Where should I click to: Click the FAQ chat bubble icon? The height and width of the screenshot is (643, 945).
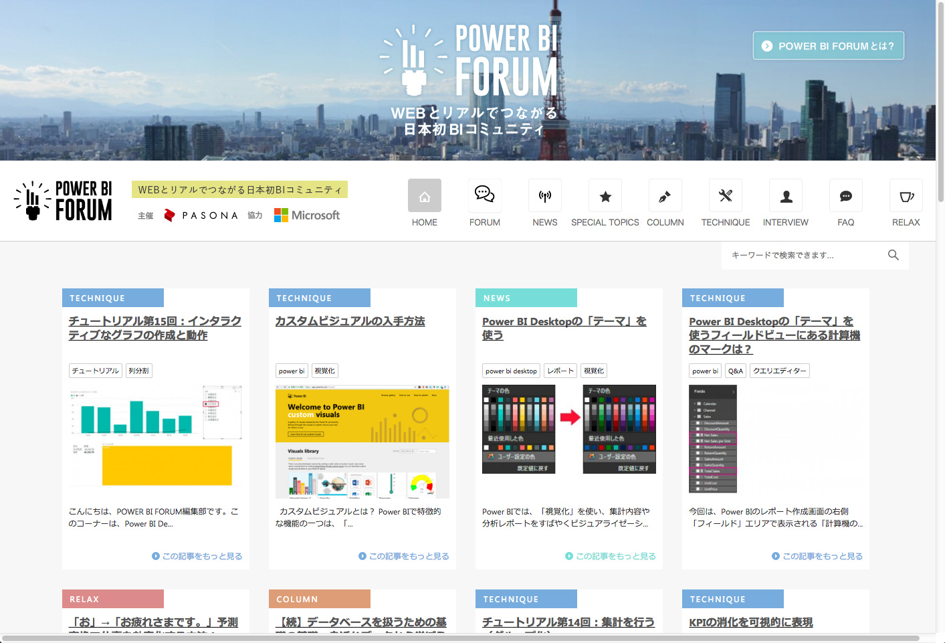[x=845, y=196]
